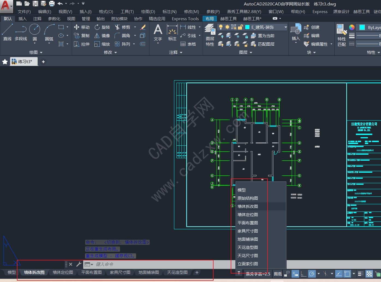Click the Scale (缩放) tool

tap(102, 44)
